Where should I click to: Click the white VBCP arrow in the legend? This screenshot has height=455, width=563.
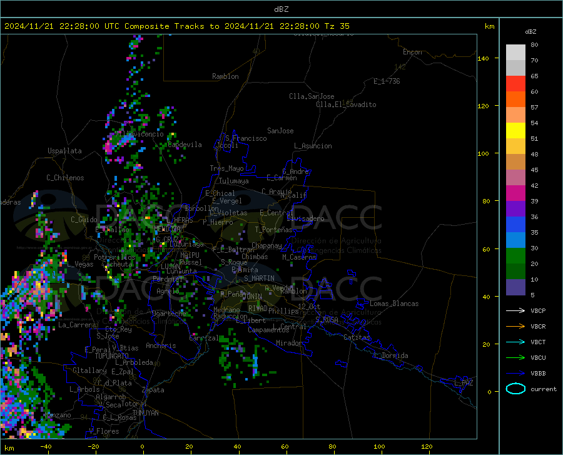pyautogui.click(x=515, y=310)
